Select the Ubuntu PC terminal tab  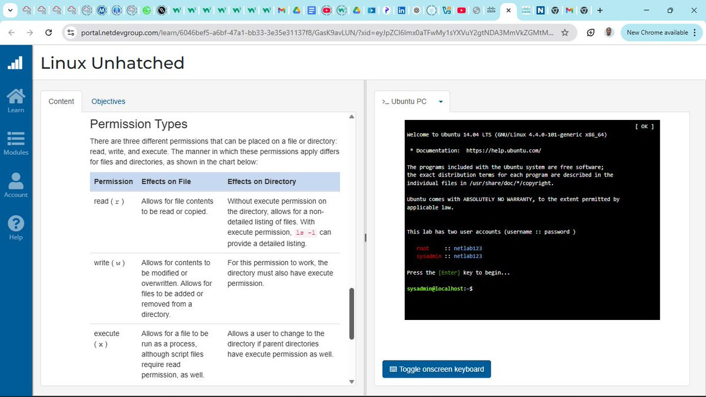[x=405, y=102]
